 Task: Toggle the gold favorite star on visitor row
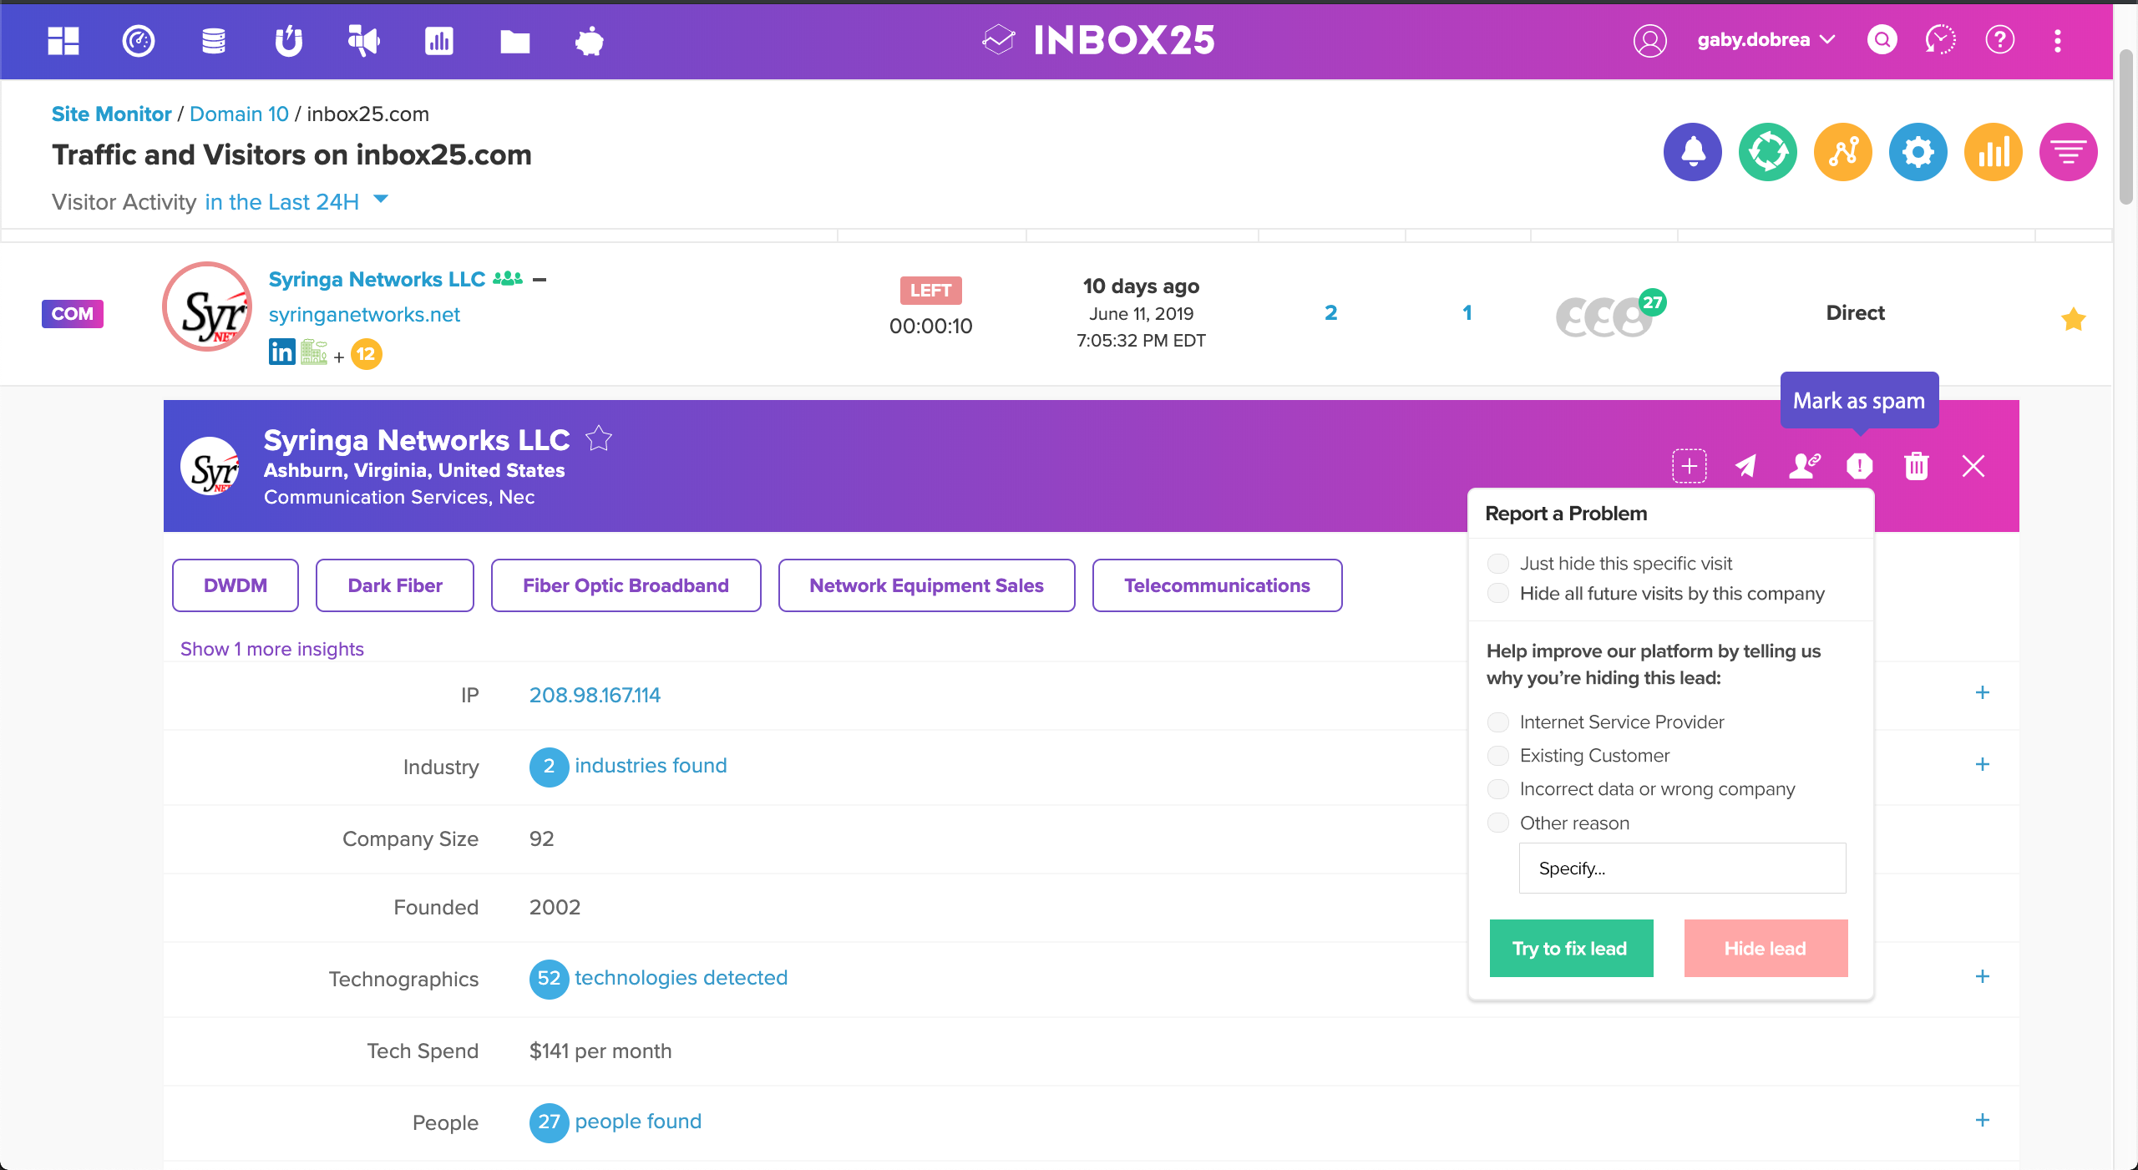(x=2073, y=319)
